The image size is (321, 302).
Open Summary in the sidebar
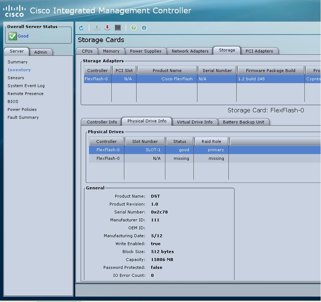(x=17, y=62)
